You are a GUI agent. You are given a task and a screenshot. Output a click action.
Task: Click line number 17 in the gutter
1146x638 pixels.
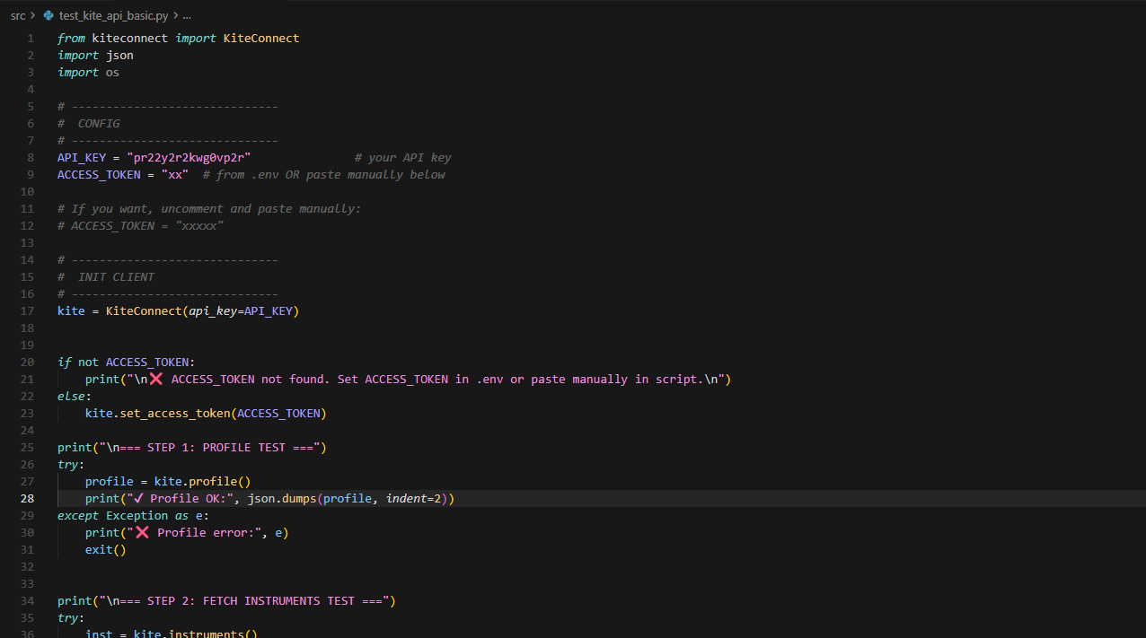pos(28,311)
